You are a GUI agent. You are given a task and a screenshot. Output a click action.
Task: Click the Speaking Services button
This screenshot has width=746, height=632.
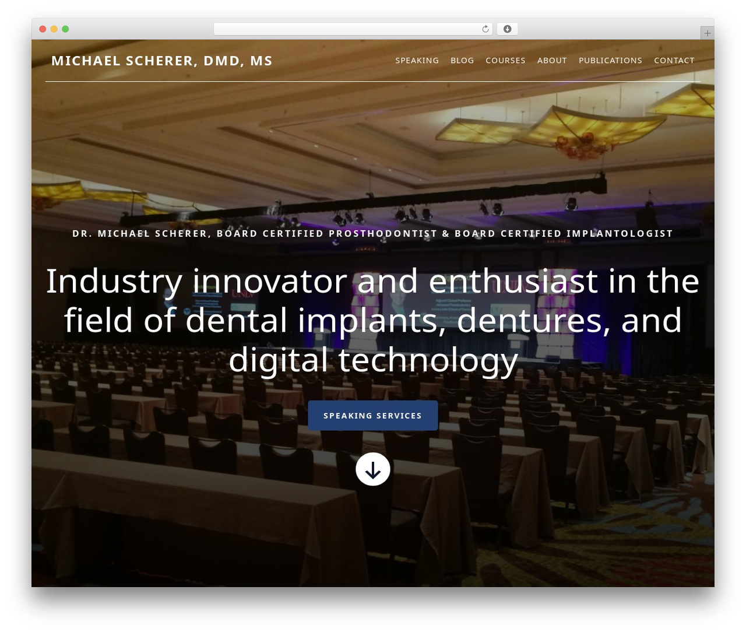[373, 416]
